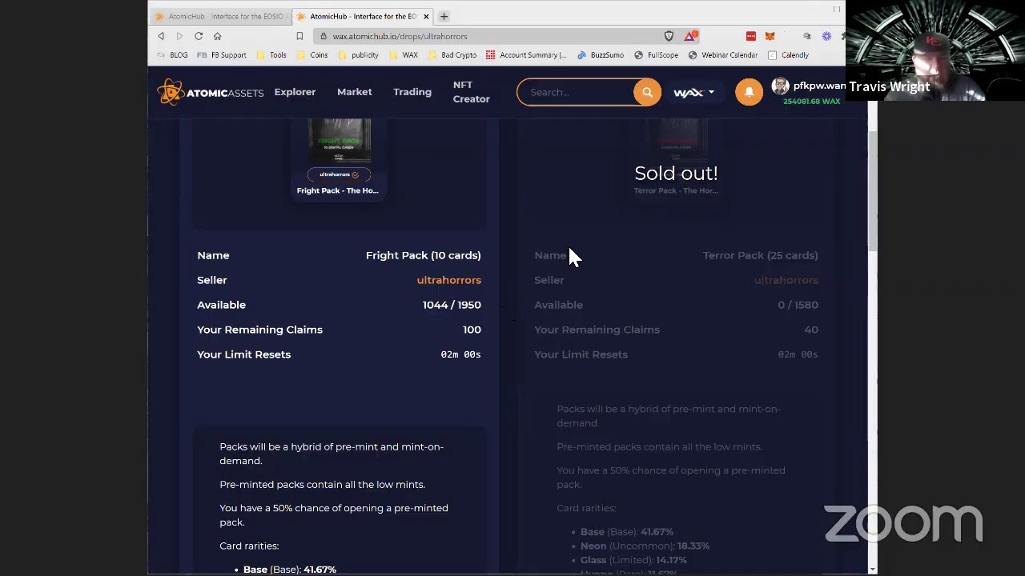Click the gear-shaped extension icon
The image size is (1025, 576).
[x=807, y=36]
